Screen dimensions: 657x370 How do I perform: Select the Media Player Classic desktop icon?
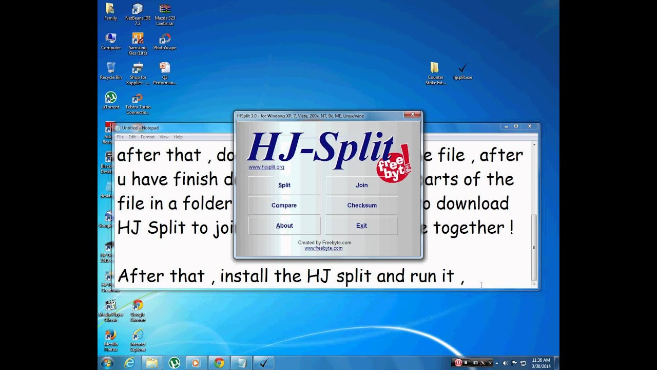pos(110,311)
